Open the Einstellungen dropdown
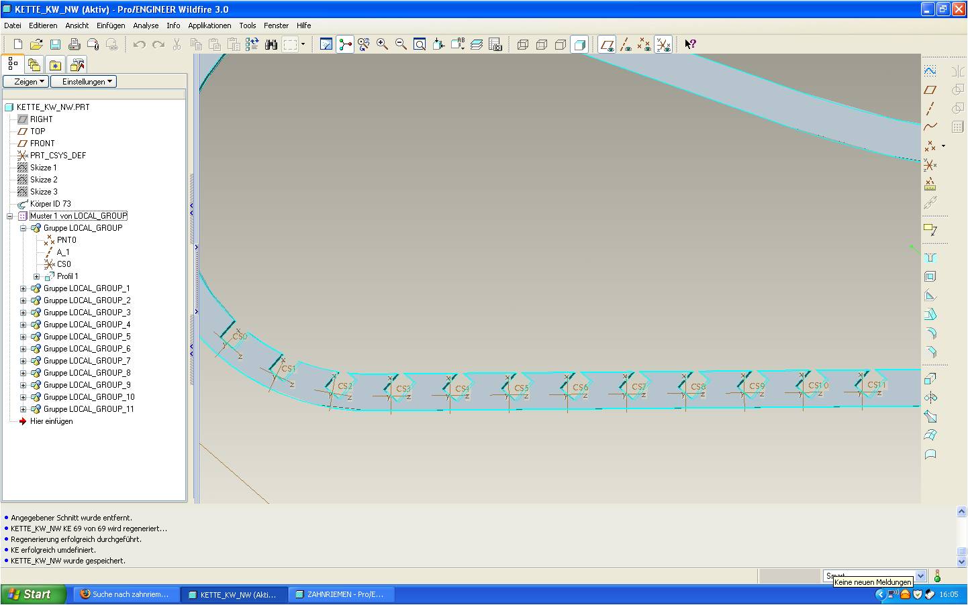The image size is (968, 605). [84, 81]
